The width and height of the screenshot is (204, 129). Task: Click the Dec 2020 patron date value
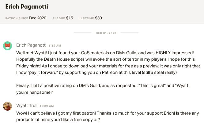pos(38,18)
